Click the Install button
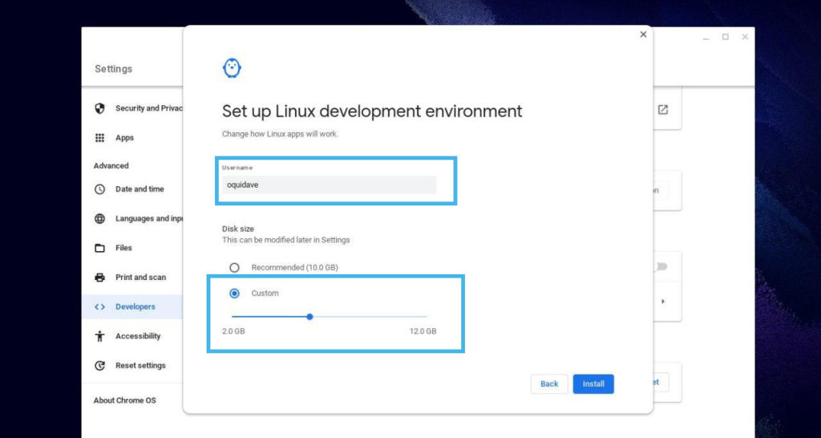Screen dimensions: 821x438 coord(593,384)
